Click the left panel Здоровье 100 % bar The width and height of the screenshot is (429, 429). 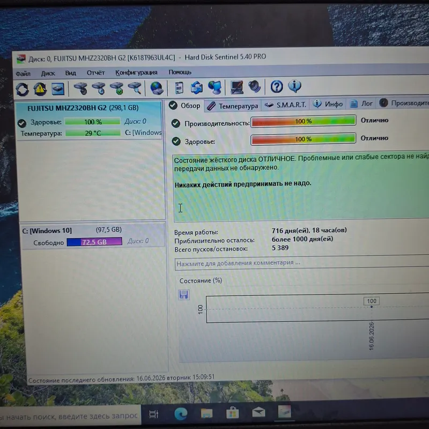93,122
